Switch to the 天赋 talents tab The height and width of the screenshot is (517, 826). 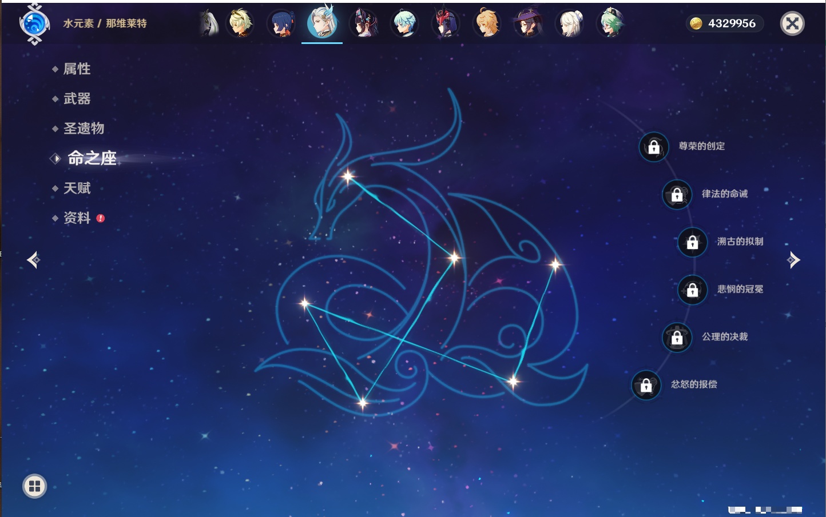coord(77,188)
